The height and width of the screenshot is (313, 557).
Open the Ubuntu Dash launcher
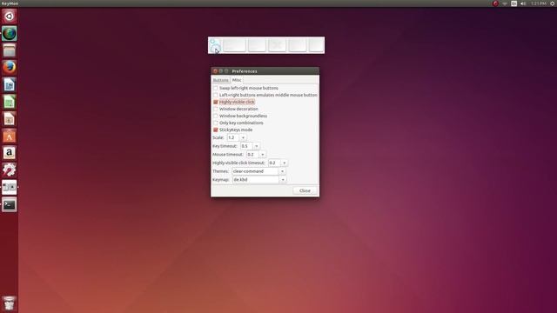coord(10,17)
